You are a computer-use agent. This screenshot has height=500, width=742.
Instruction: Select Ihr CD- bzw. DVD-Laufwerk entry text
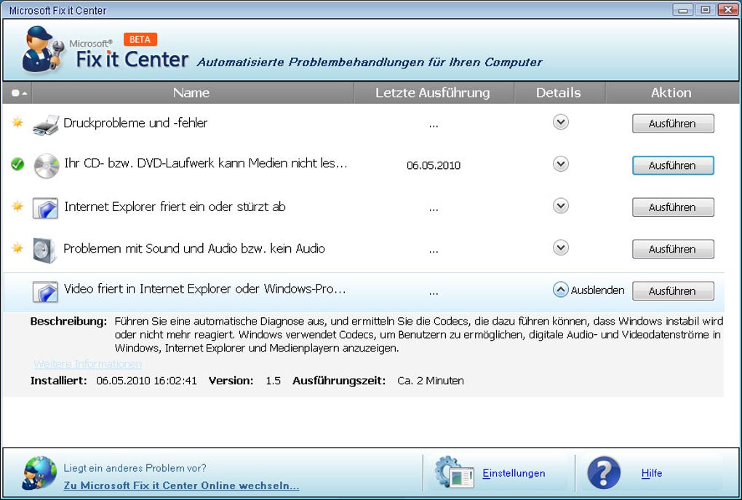coord(206,163)
